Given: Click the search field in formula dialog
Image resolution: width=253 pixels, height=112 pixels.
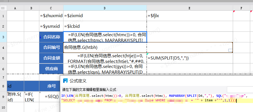Looking at the screenshot, I should [x=240, y=90].
